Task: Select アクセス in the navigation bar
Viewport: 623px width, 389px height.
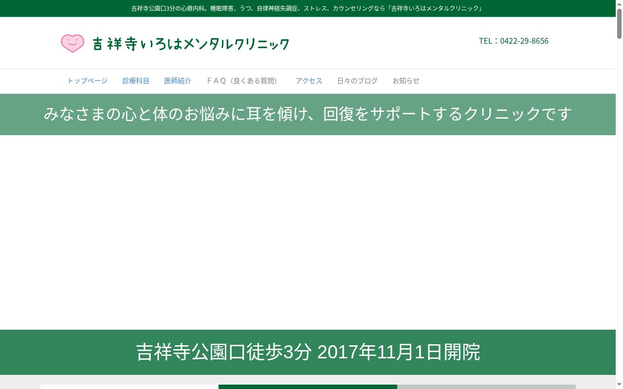Action: [x=309, y=81]
